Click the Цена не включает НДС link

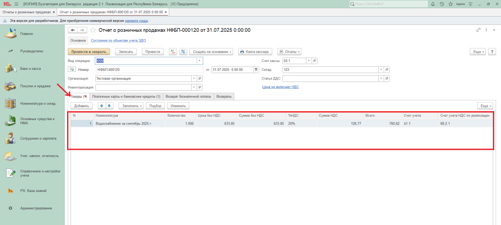point(280,87)
